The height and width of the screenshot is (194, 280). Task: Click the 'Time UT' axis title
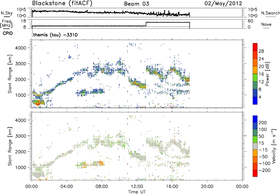137,192
